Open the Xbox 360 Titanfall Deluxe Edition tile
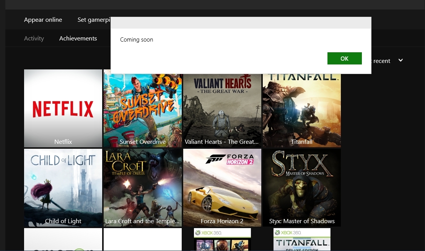Image resolution: width=425 pixels, height=251 pixels. (302, 240)
